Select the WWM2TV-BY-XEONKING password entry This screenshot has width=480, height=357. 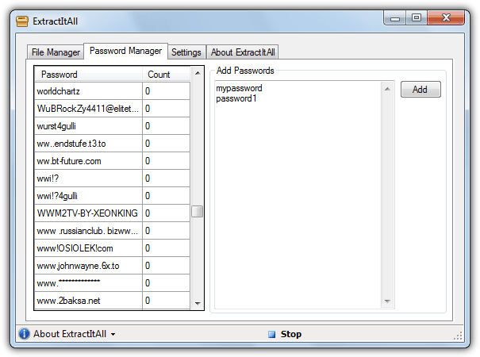click(87, 213)
